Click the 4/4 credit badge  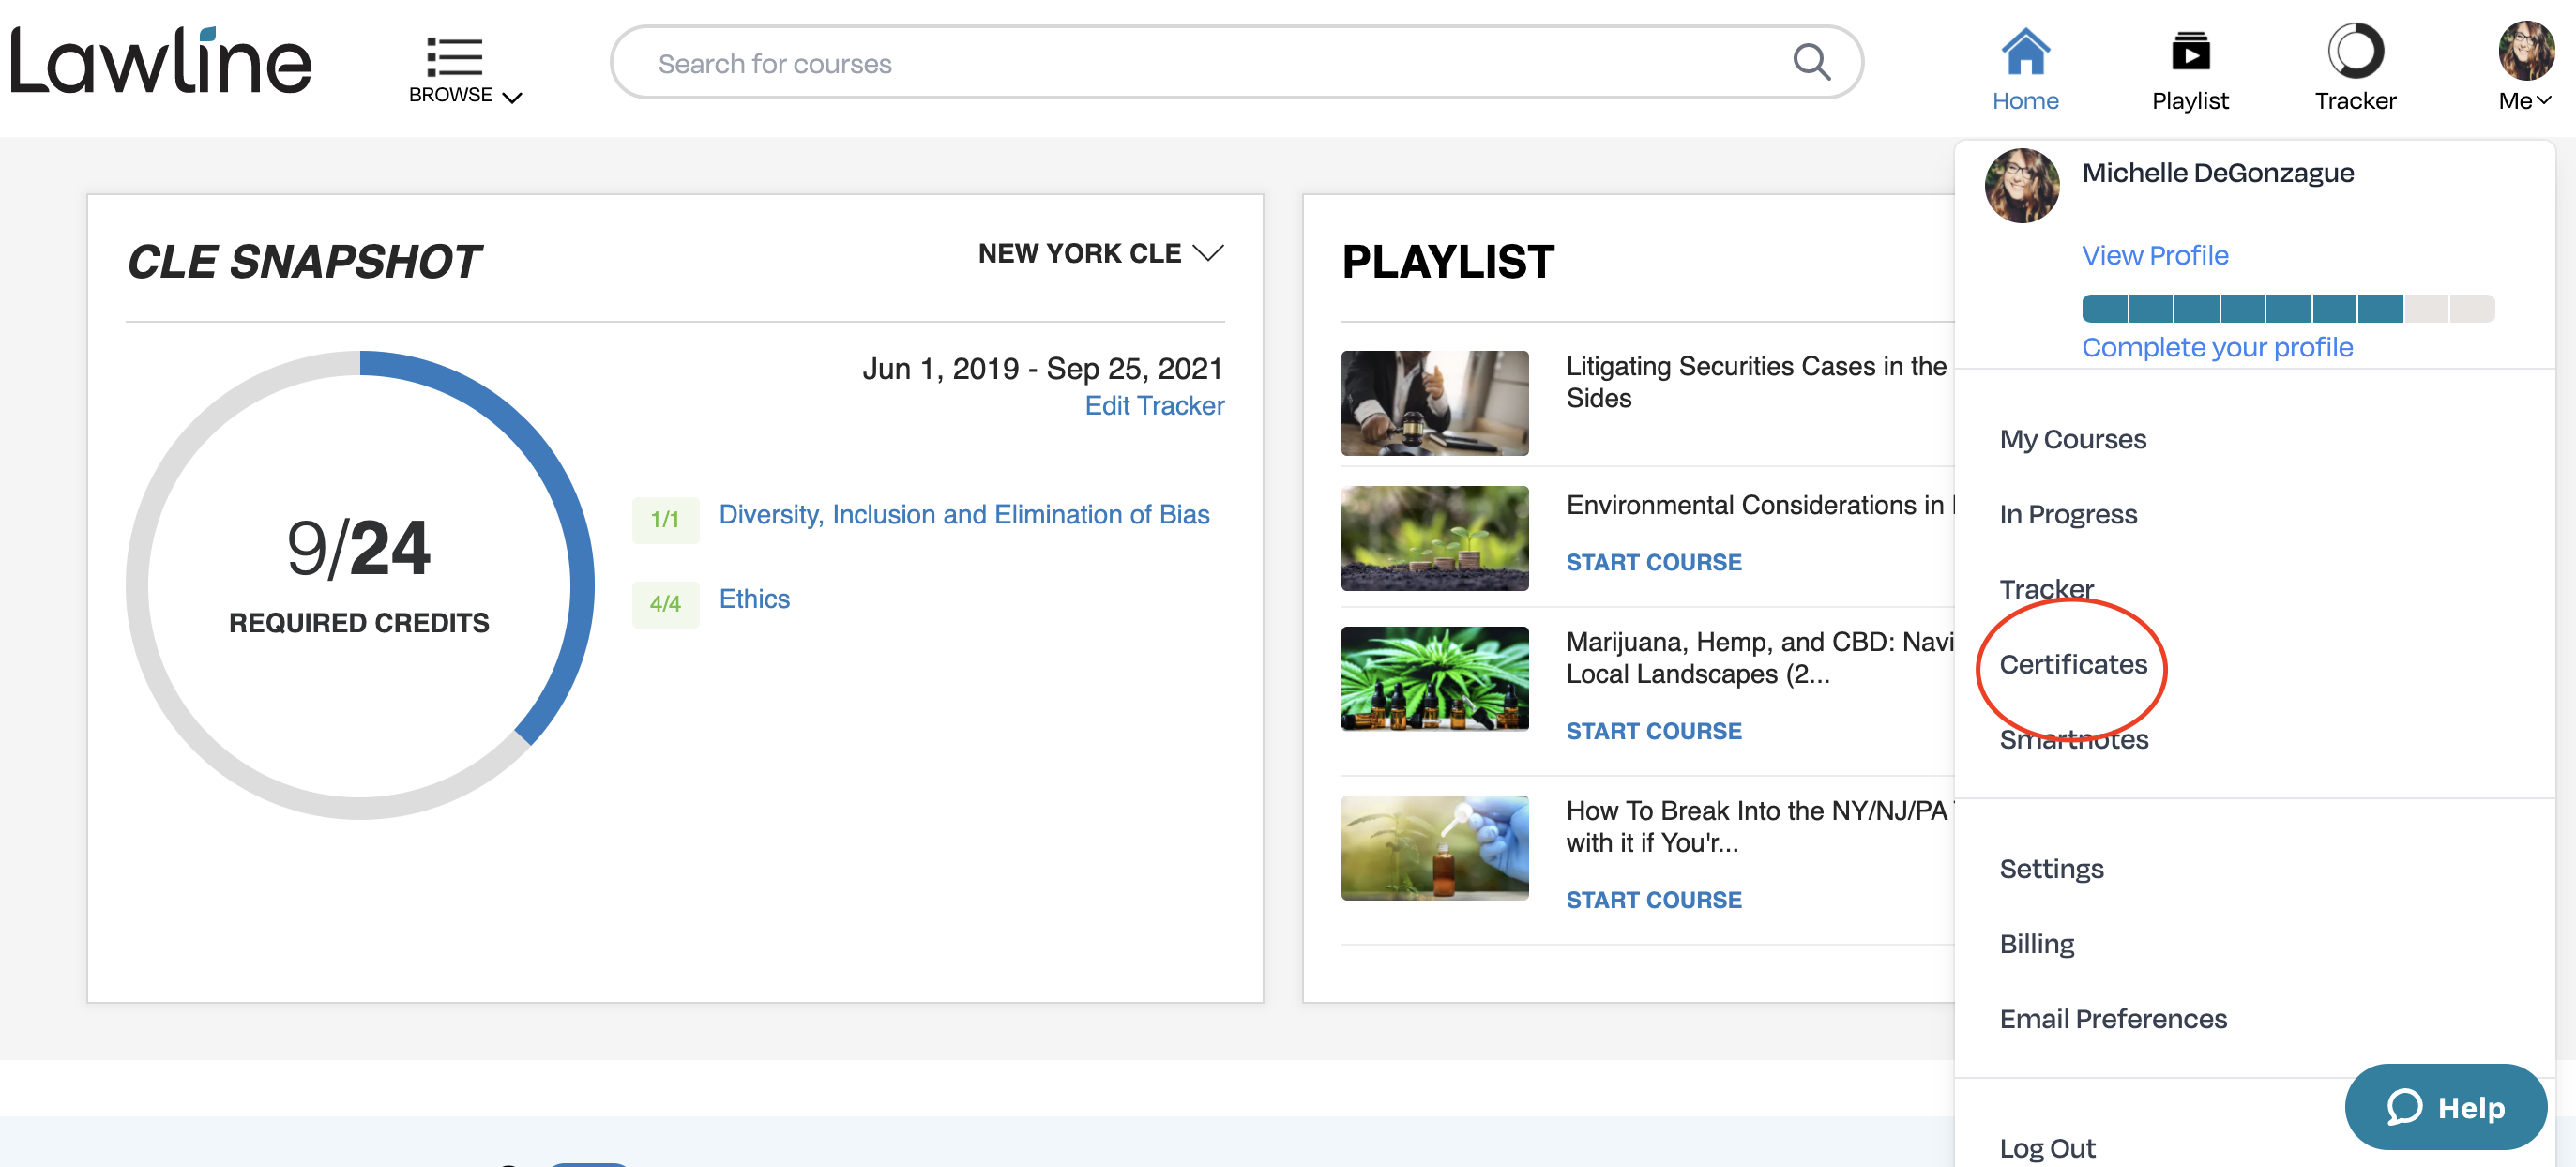(665, 604)
